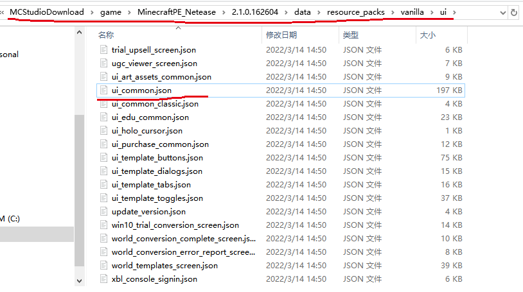Click the file icon of xbl_console_signin.json
Image resolution: width=523 pixels, height=292 pixels.
103,279
